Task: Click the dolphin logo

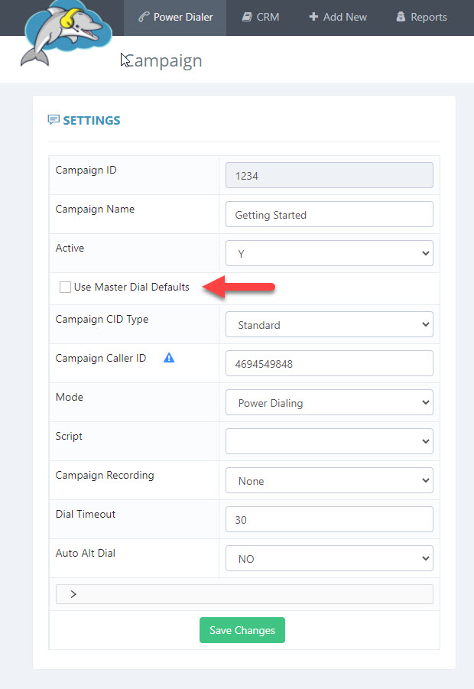Action: pos(66,33)
